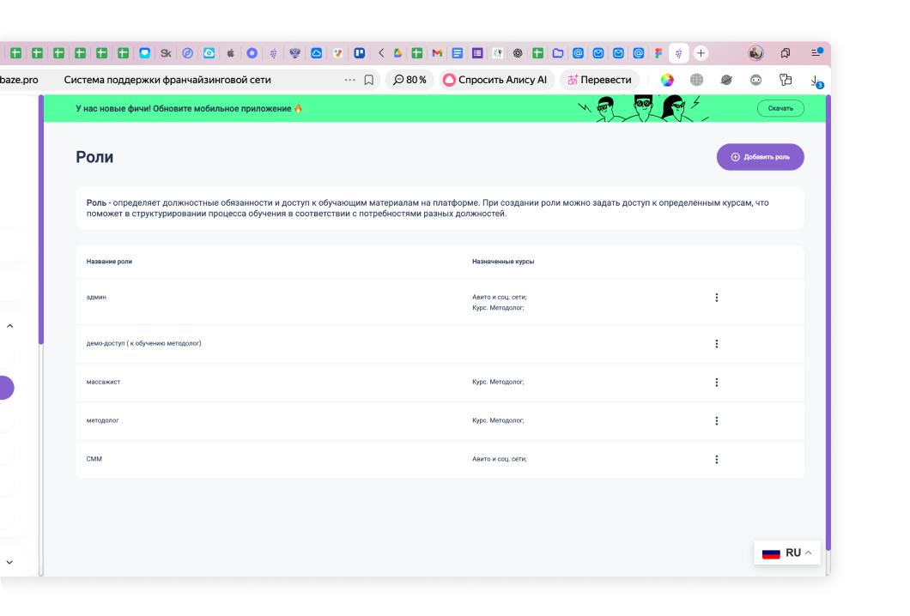
Task: Open options menu for массажист row
Action: [716, 383]
